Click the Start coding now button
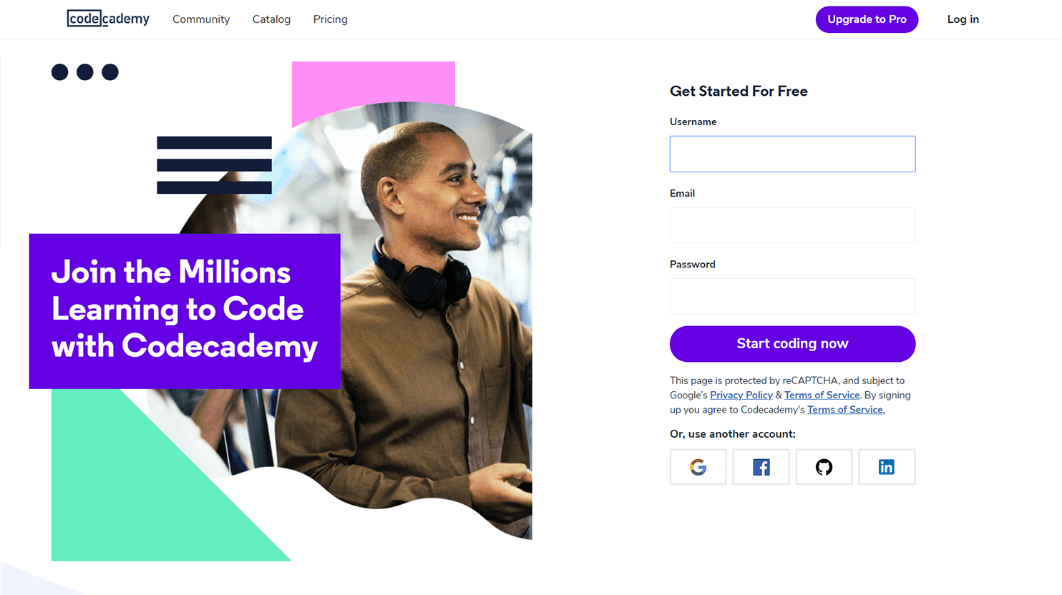Viewport: 1062px width, 595px height. point(792,344)
